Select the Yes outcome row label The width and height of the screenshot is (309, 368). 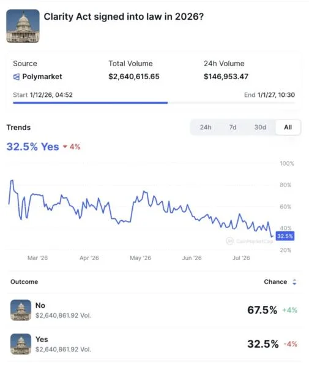tap(42, 339)
